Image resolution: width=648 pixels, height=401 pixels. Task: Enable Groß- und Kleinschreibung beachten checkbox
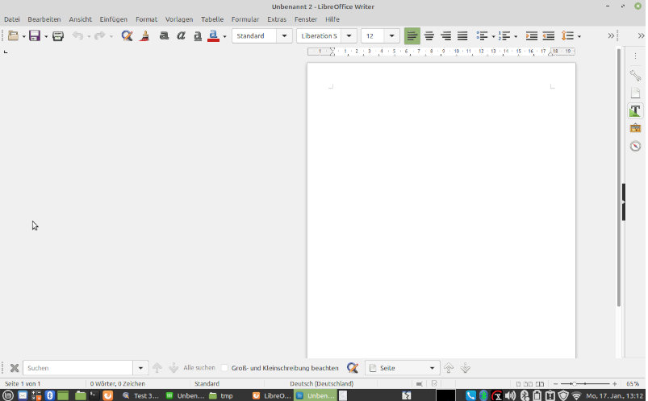coord(225,368)
